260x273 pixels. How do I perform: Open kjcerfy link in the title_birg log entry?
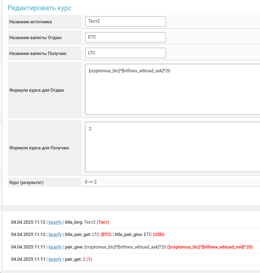tap(55, 222)
